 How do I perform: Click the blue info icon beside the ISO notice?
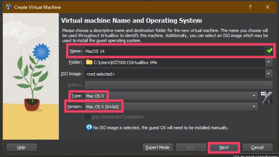pyautogui.click(x=89, y=127)
